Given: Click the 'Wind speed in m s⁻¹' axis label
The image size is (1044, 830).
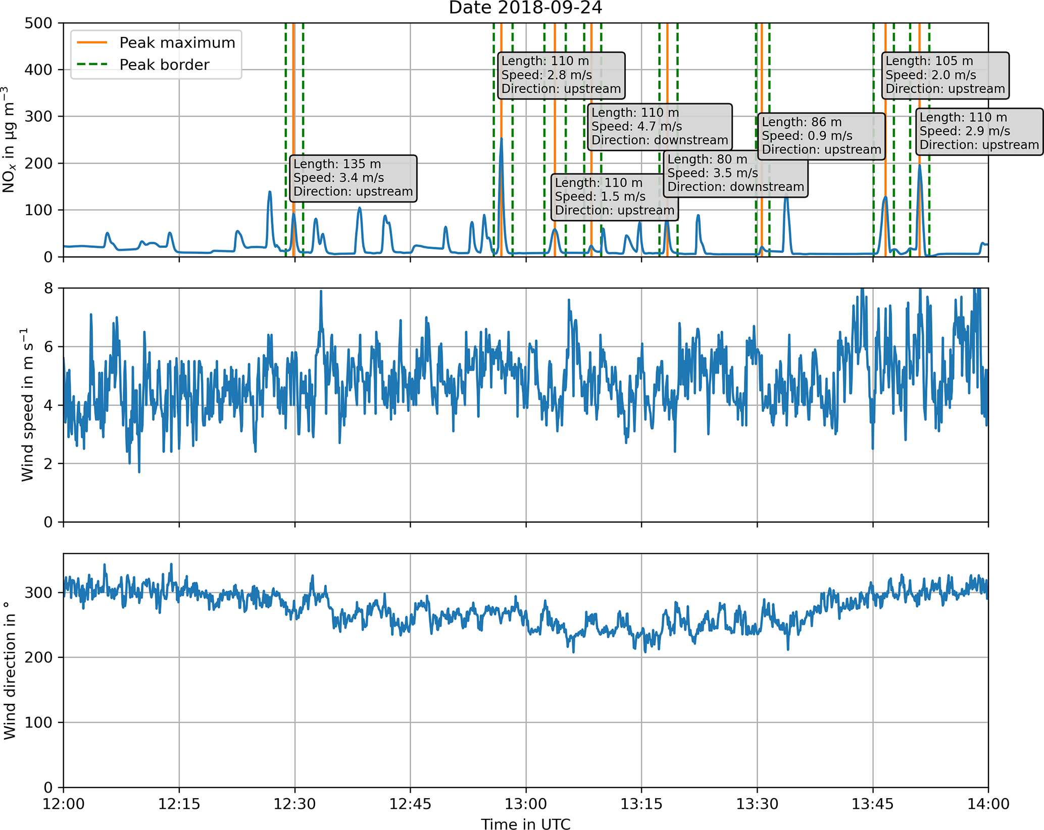Looking at the screenshot, I should 27,405.
